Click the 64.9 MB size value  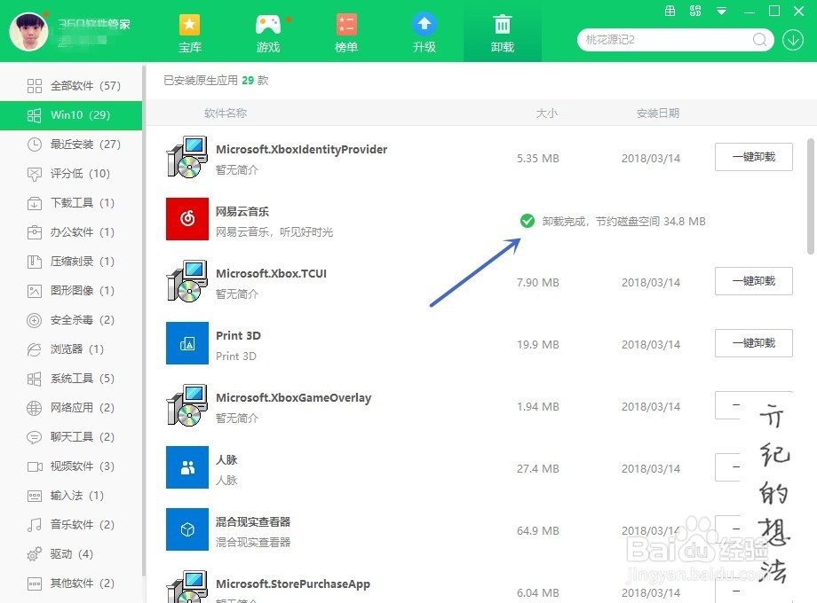[x=538, y=530]
